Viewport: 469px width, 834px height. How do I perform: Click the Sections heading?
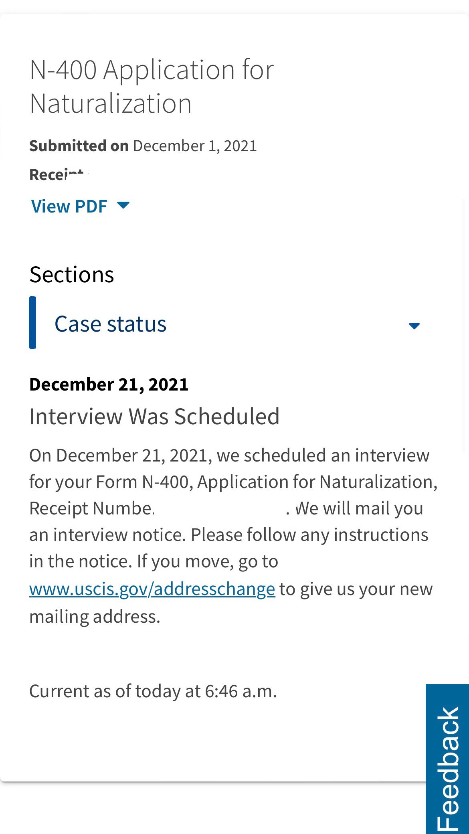[x=72, y=275]
